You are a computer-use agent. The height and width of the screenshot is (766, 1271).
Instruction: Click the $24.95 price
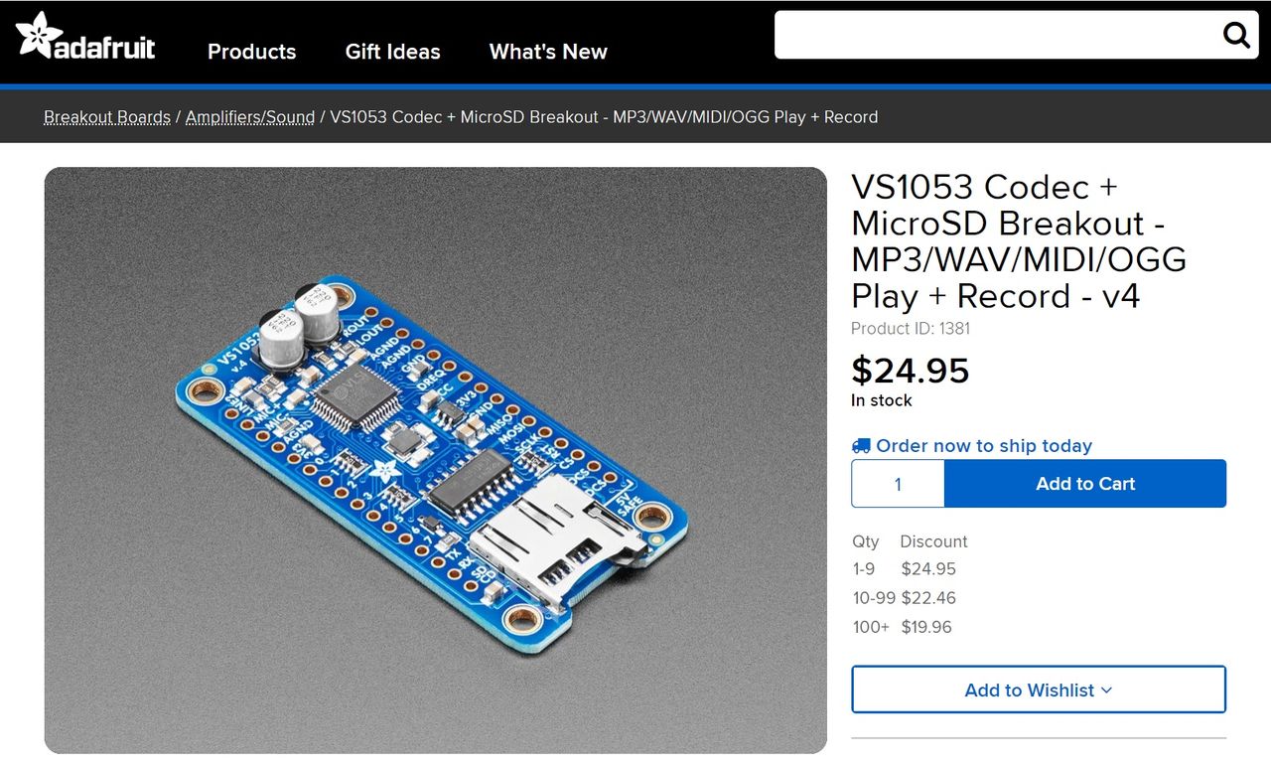(911, 371)
